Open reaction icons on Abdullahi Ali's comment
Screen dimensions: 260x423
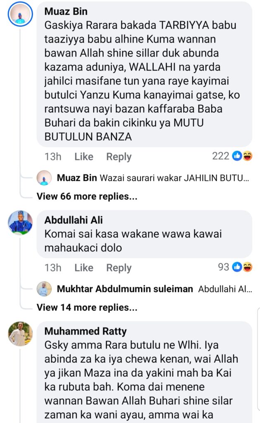[243, 267]
